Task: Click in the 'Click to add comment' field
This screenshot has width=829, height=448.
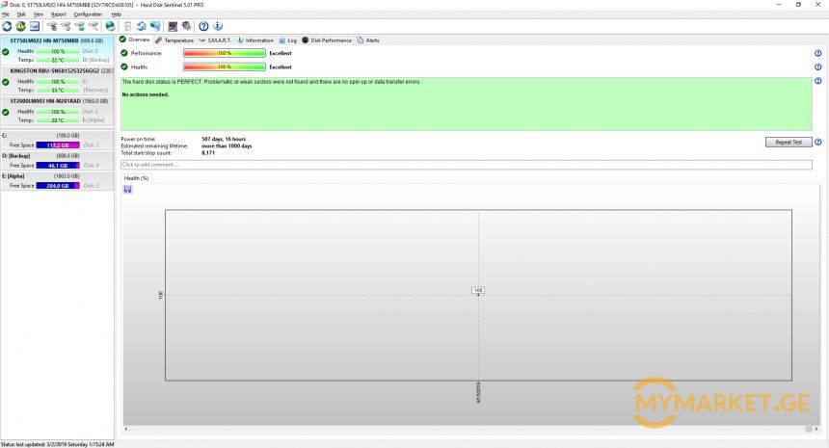Action: [x=467, y=165]
